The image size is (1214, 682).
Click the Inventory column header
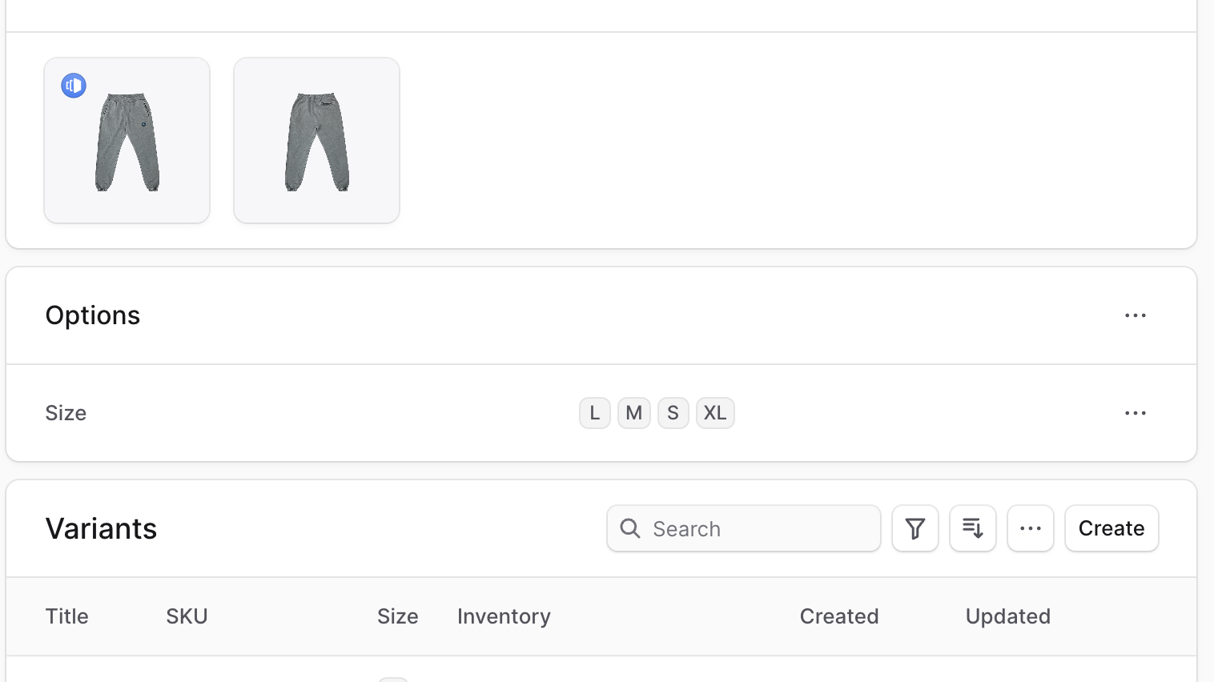(x=504, y=616)
